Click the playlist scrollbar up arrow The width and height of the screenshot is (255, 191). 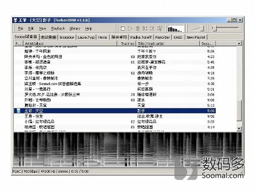tap(239, 43)
